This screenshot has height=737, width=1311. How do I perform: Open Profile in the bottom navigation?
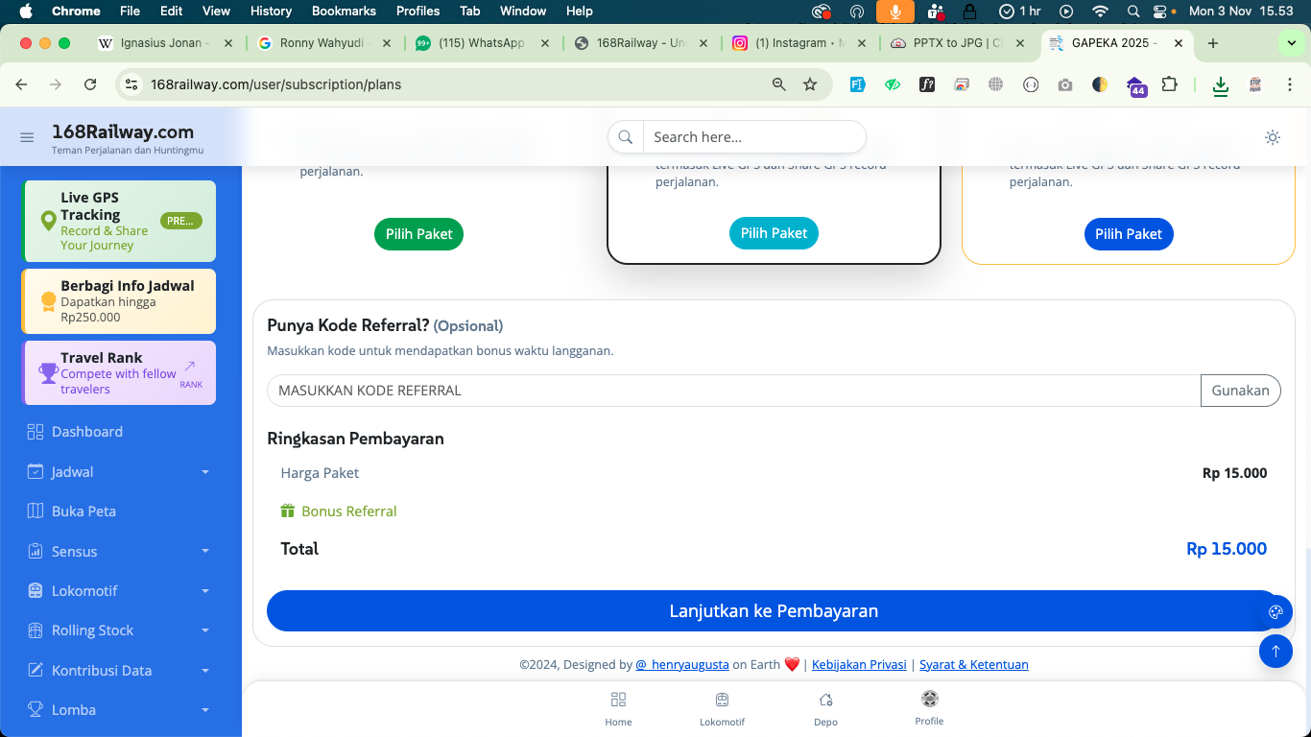coord(929,707)
